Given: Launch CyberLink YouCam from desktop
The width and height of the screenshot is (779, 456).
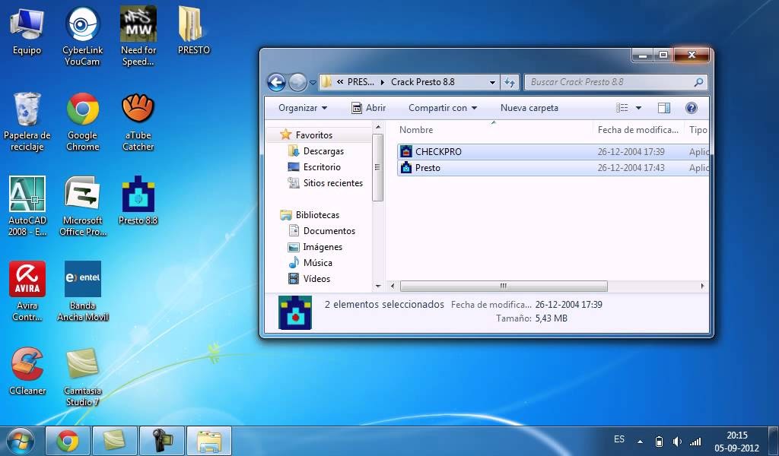Looking at the screenshot, I should click(x=82, y=36).
